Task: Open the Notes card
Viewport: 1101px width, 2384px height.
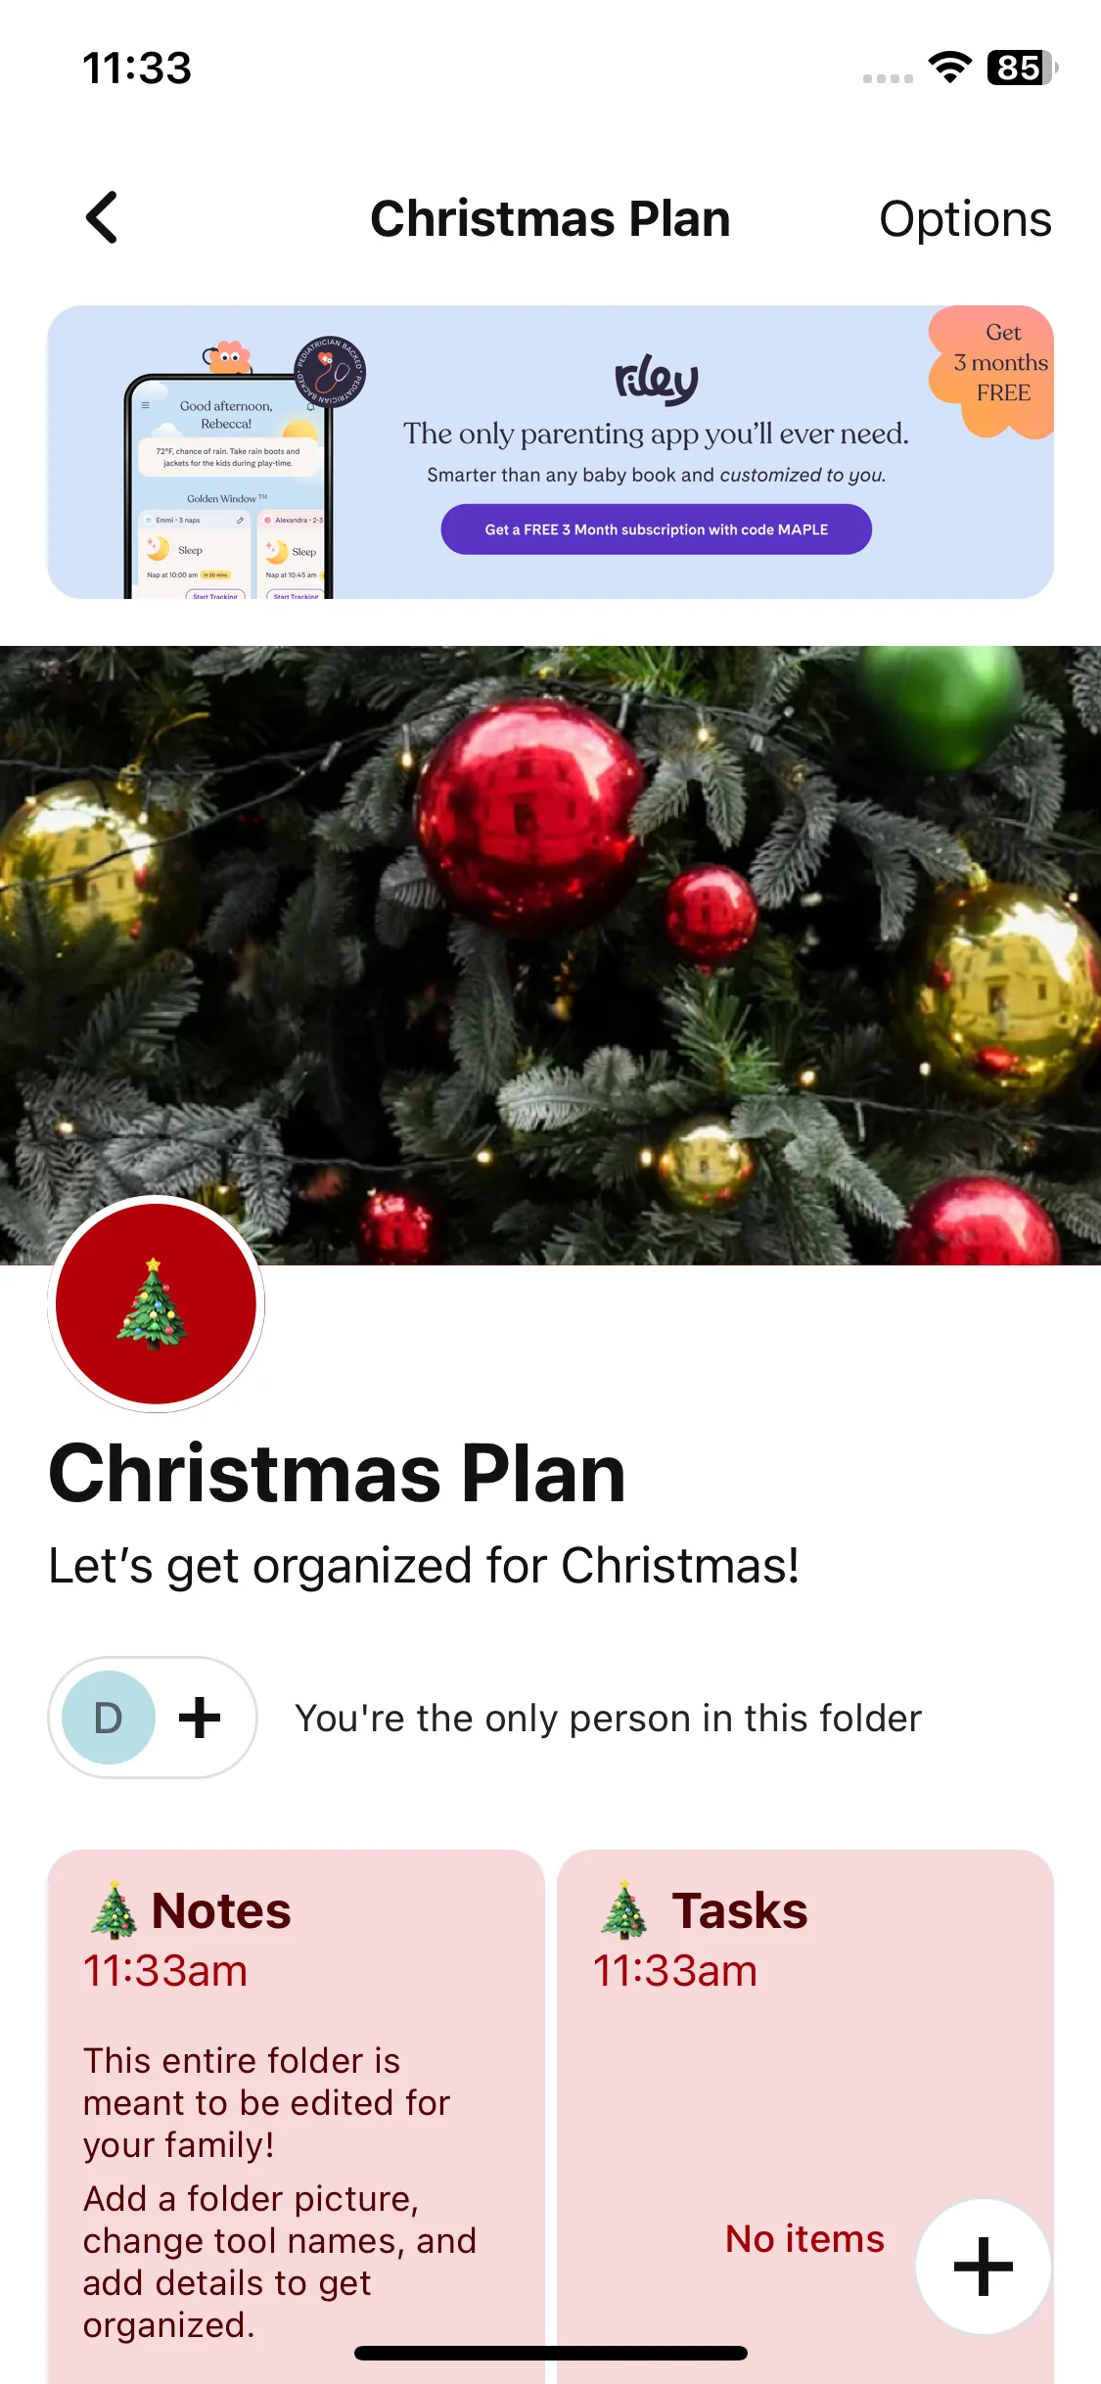Action: pyautogui.click(x=296, y=2104)
